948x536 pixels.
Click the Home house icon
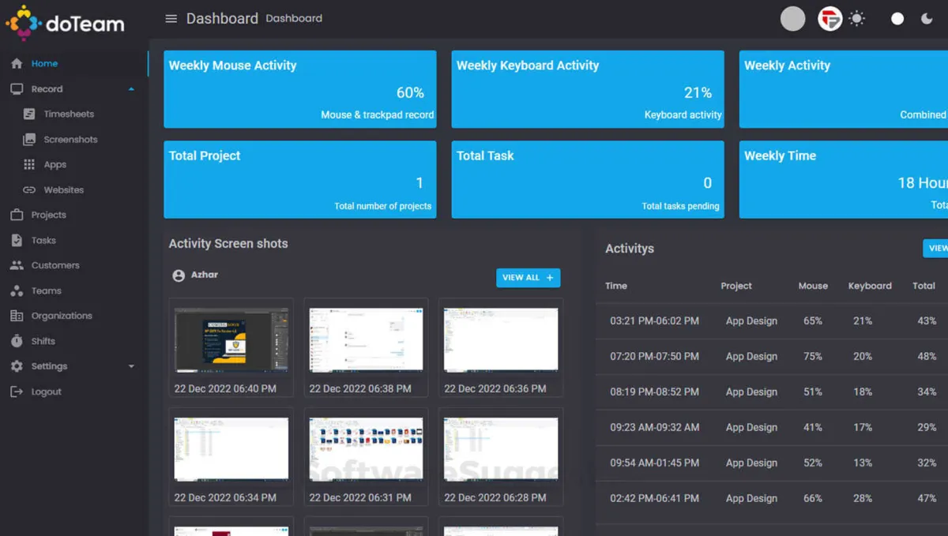[17, 63]
